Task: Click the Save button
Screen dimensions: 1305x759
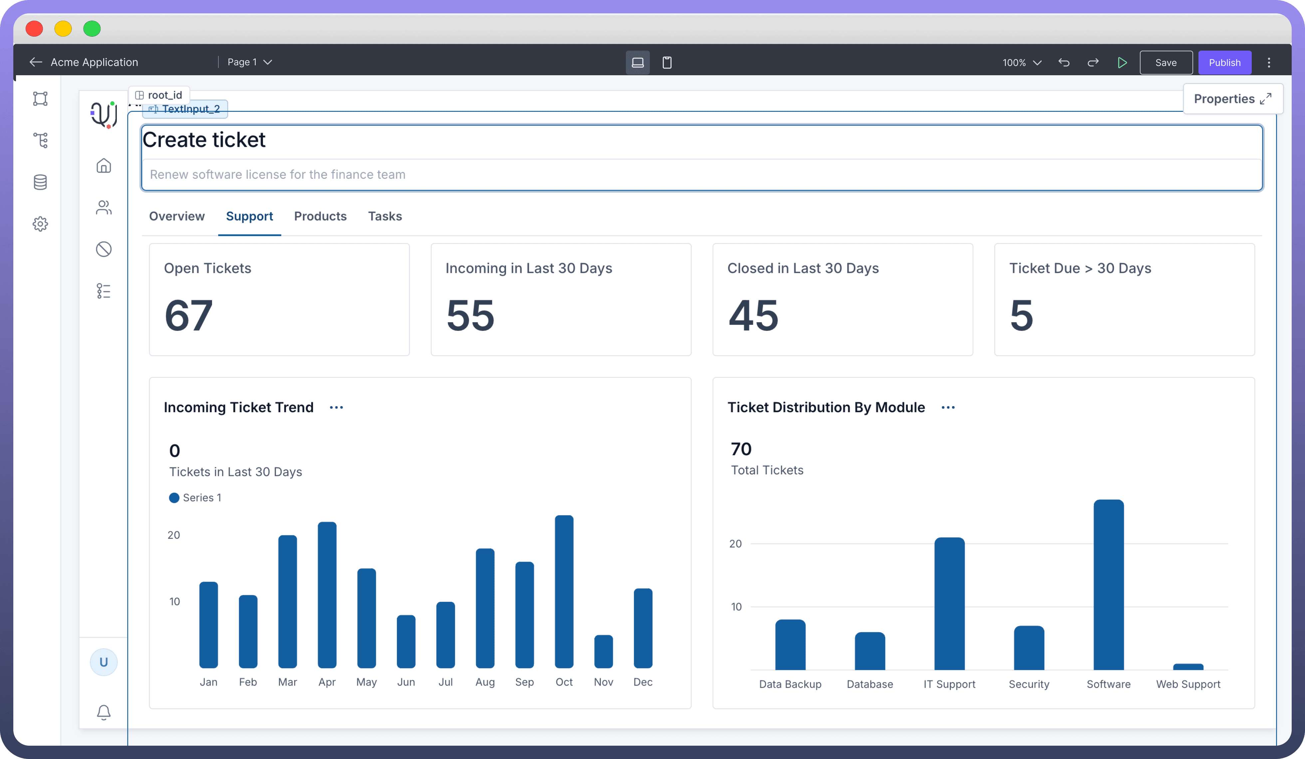Action: tap(1166, 63)
